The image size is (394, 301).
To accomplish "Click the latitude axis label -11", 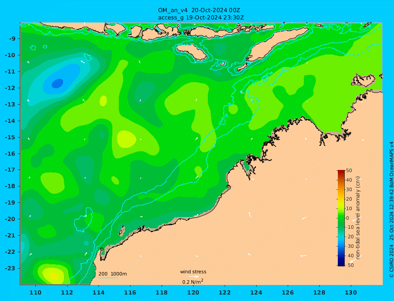I will click(x=11, y=72).
